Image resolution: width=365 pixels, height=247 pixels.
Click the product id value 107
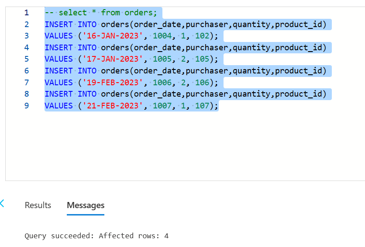coord(202,105)
